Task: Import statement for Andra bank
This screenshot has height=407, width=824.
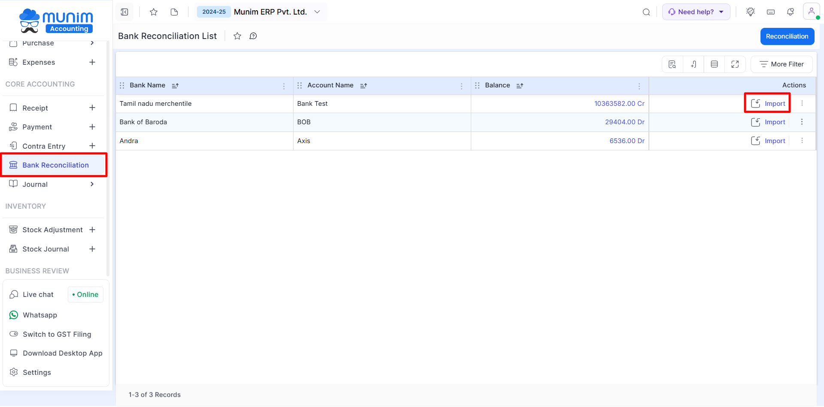Action: (x=768, y=141)
